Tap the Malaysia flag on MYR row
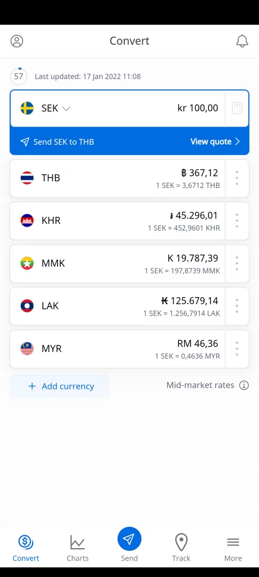Image resolution: width=259 pixels, height=577 pixels. coord(27,348)
